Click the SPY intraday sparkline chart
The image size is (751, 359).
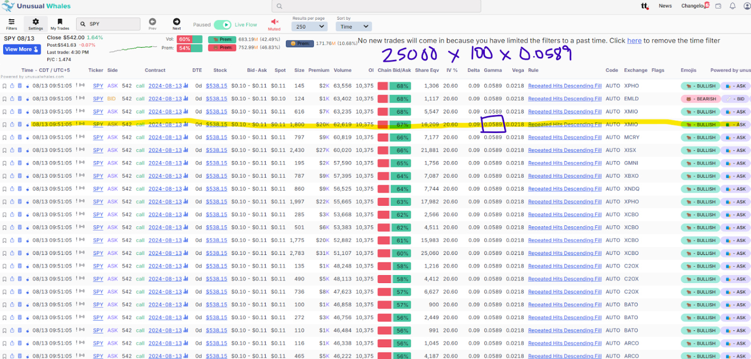(x=133, y=48)
